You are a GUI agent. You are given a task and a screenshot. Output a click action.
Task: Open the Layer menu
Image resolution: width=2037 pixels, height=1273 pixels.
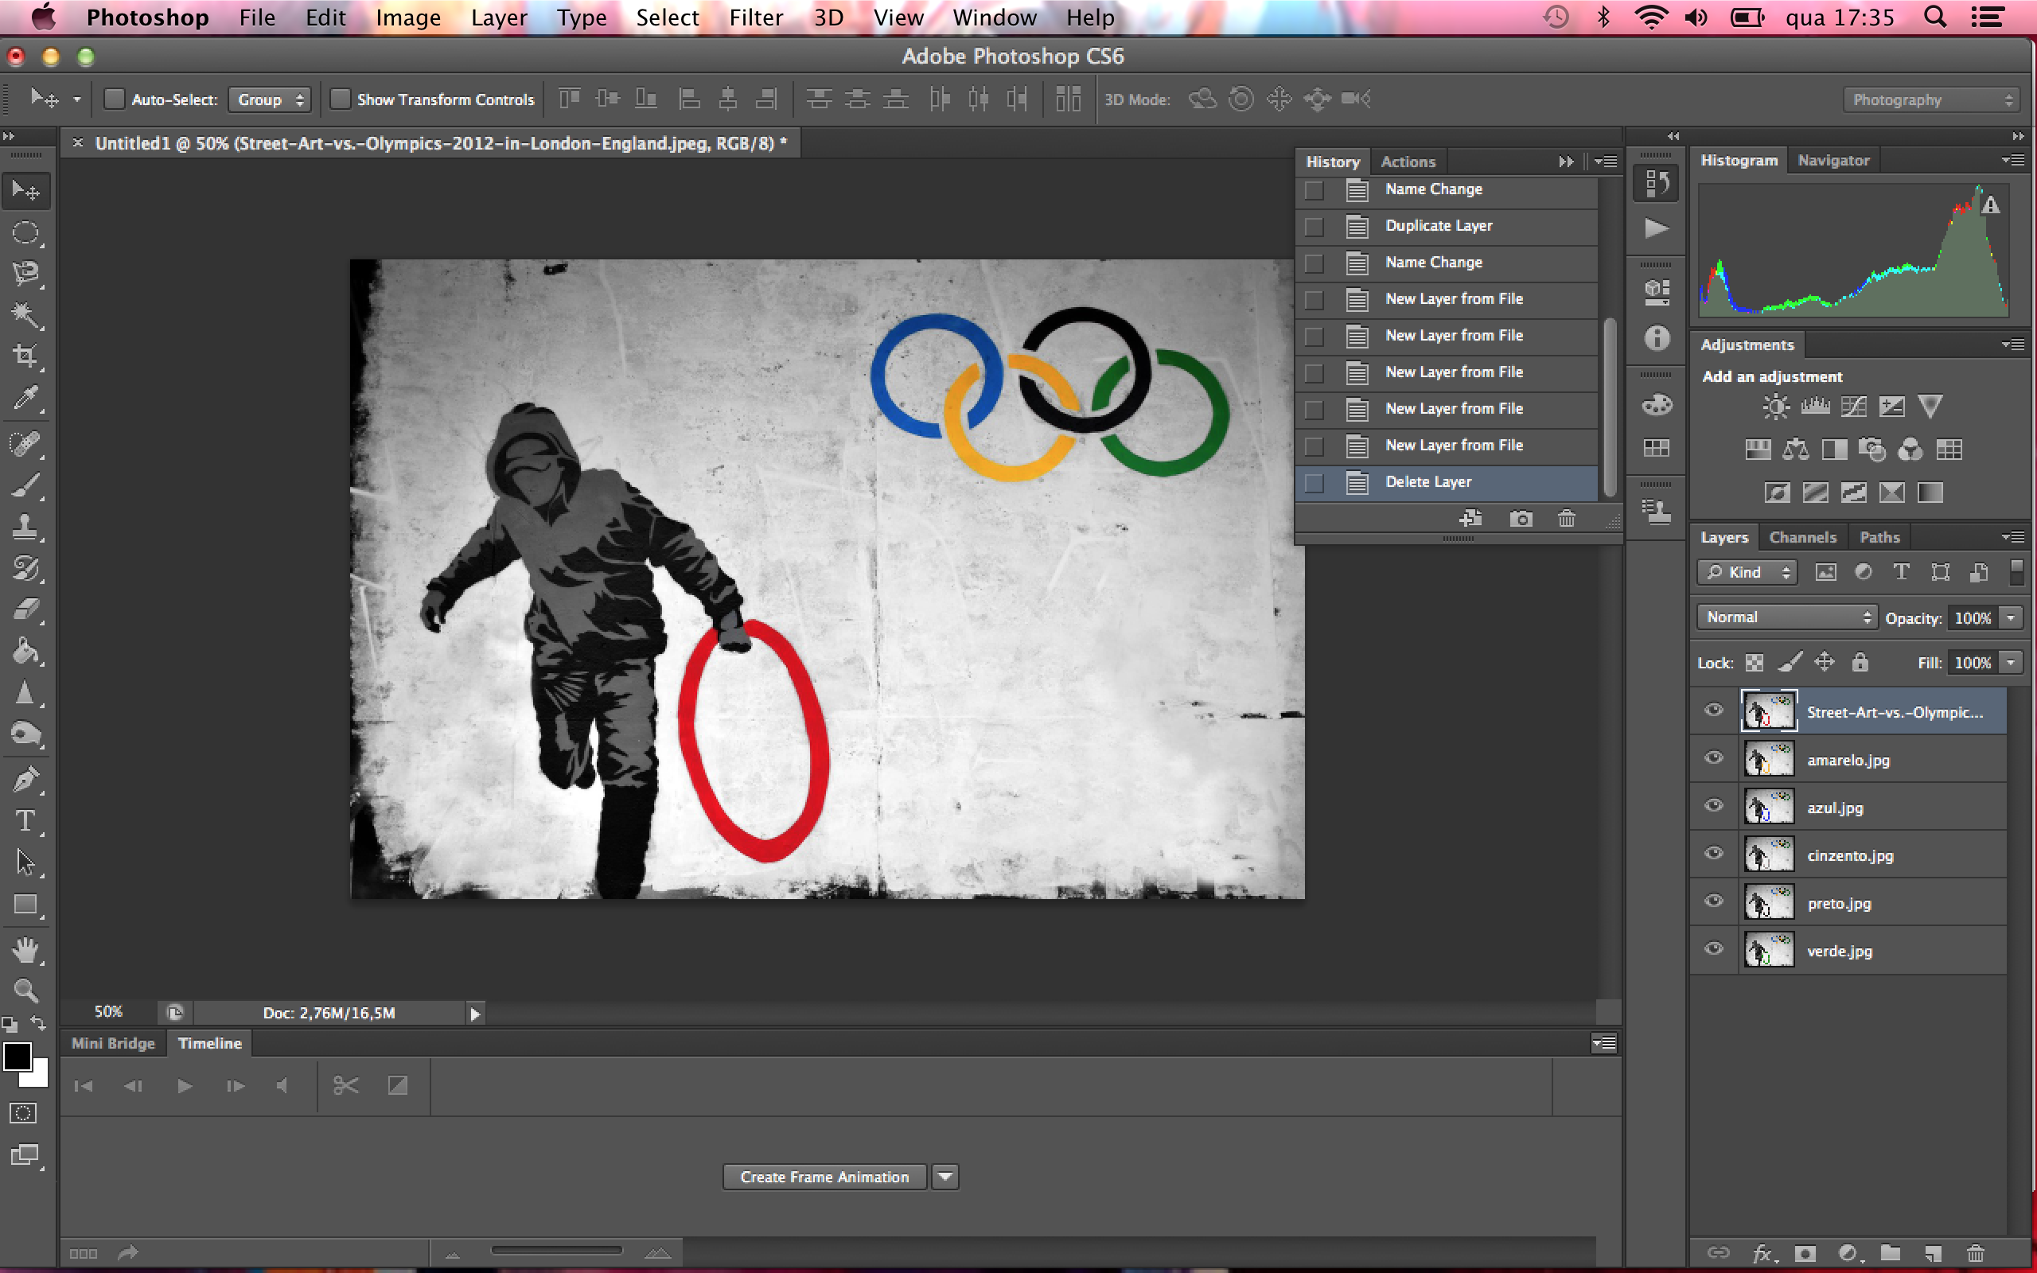click(x=498, y=18)
